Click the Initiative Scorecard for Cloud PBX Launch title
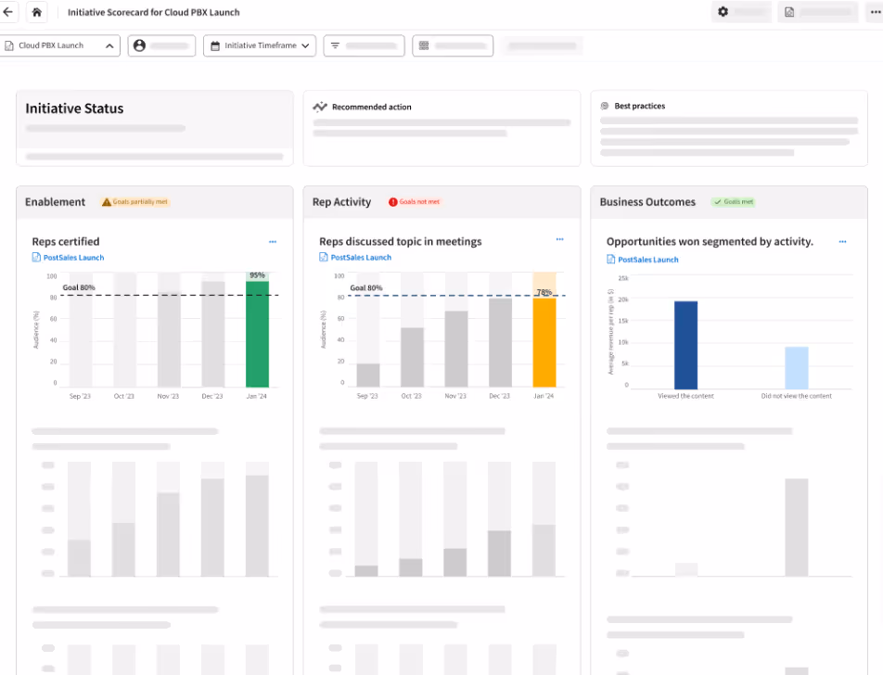 pos(154,12)
